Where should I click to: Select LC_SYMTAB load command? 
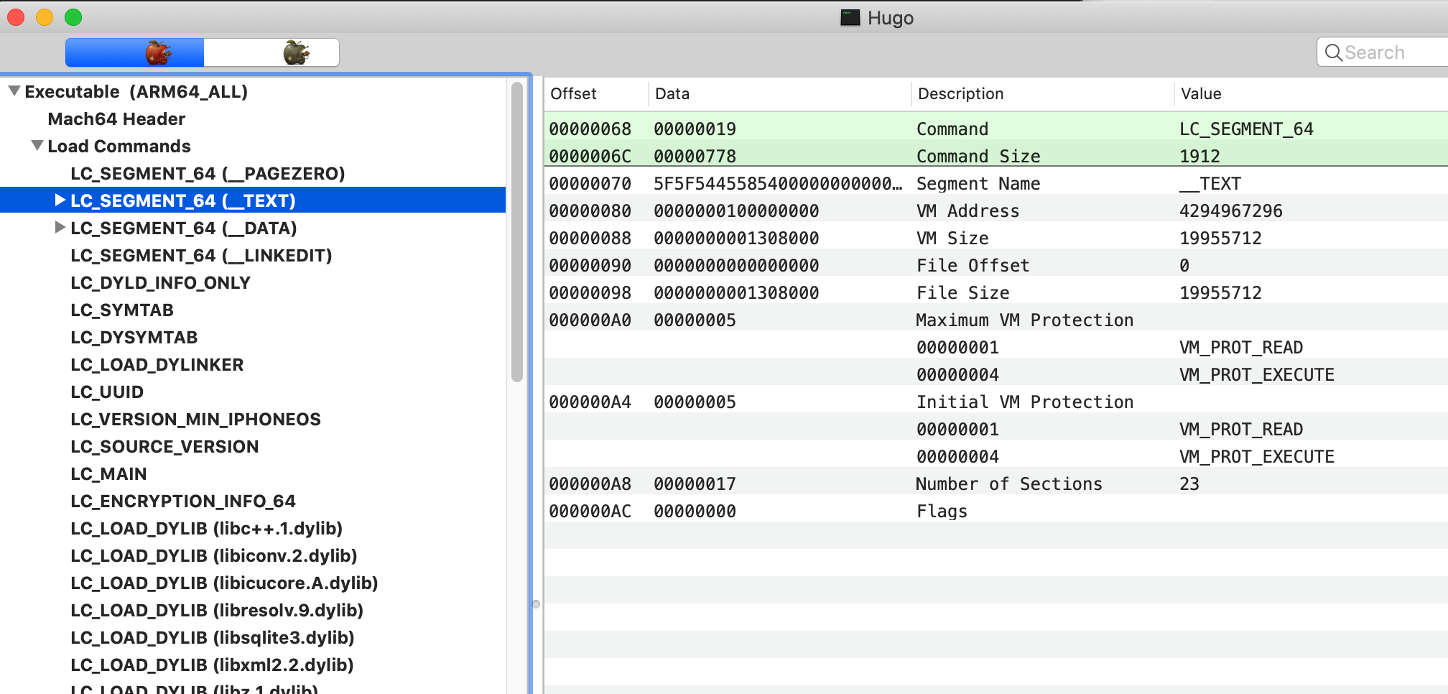[122, 310]
